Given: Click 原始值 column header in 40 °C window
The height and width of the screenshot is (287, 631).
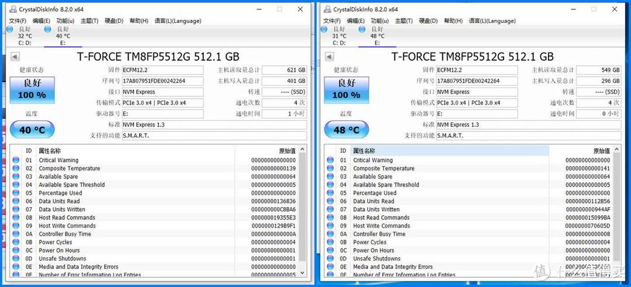Looking at the screenshot, I should pyautogui.click(x=267, y=150).
